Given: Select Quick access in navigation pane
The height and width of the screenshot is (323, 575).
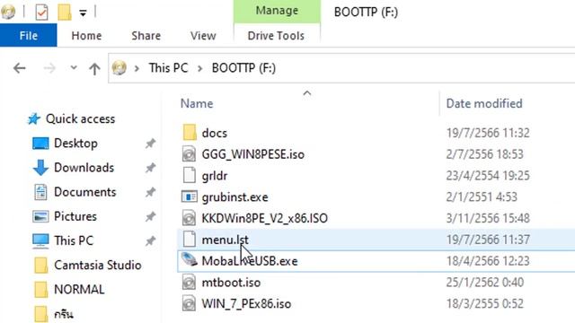Looking at the screenshot, I should [80, 118].
